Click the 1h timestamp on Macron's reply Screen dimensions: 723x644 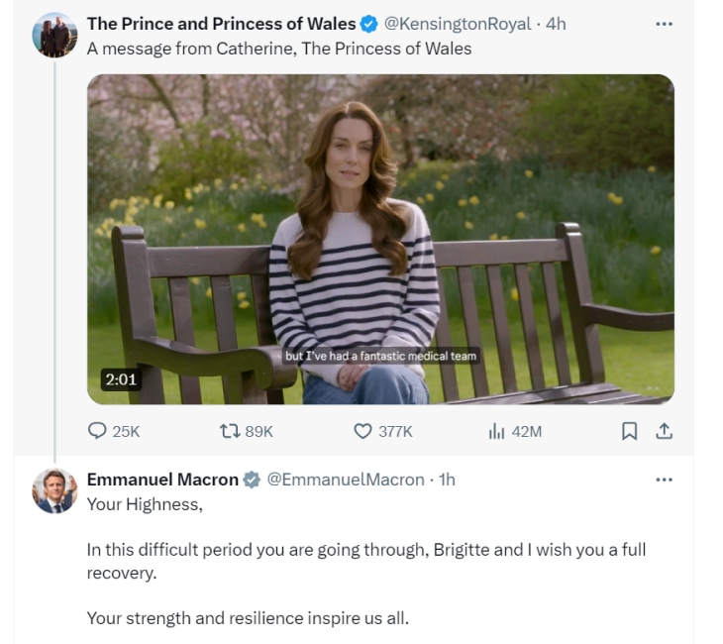[x=446, y=480]
